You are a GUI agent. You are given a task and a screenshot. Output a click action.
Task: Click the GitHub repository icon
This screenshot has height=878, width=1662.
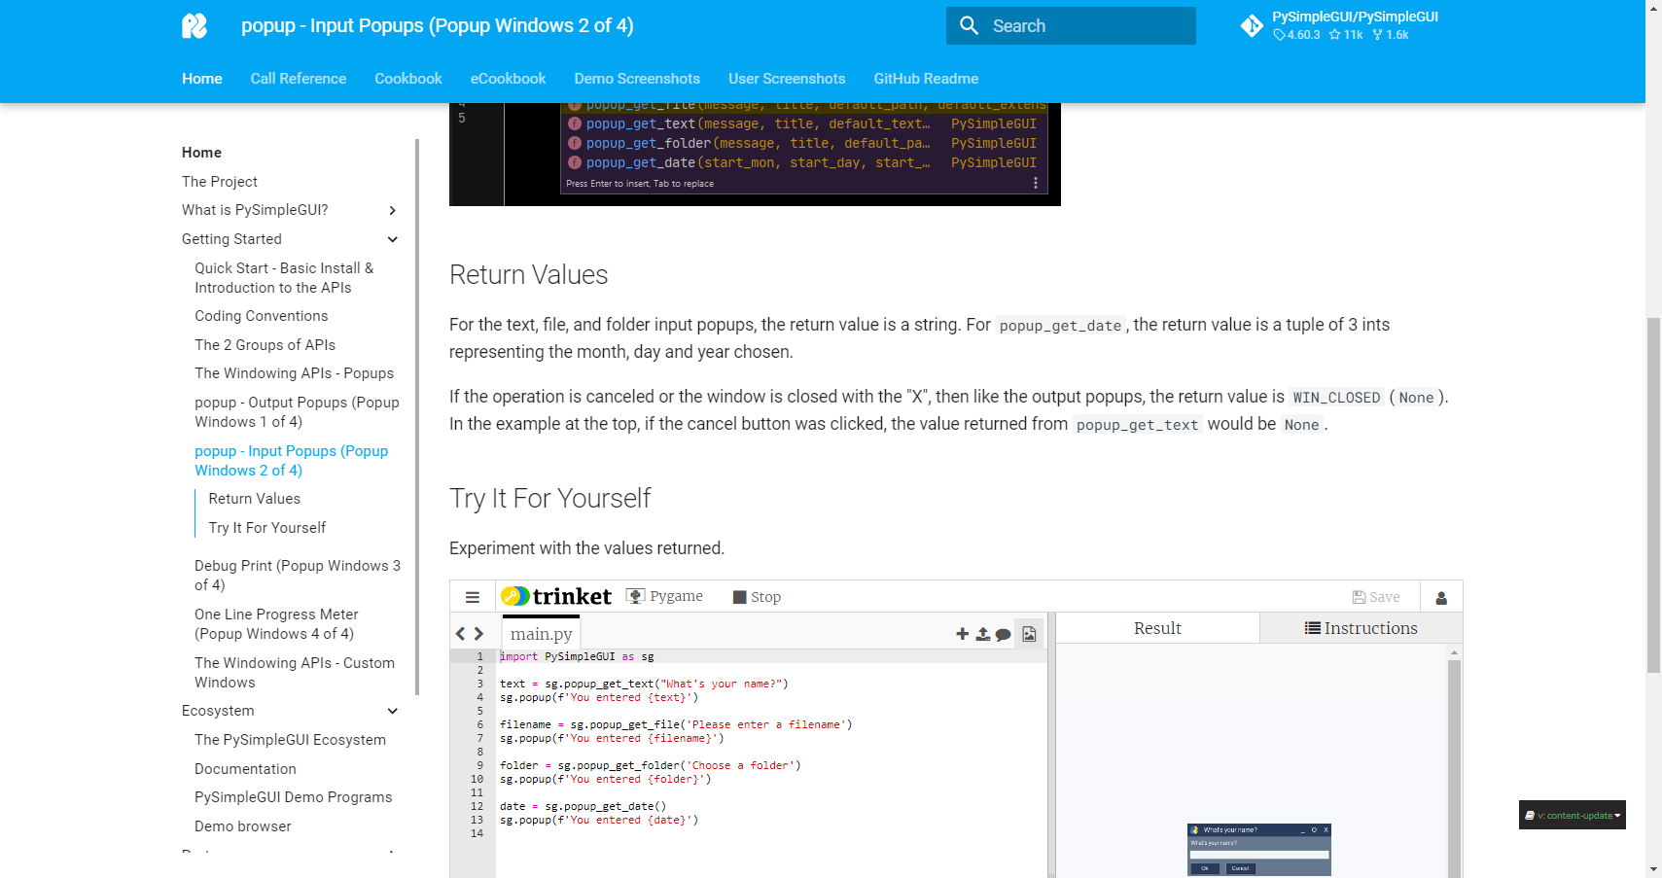pyautogui.click(x=1252, y=26)
